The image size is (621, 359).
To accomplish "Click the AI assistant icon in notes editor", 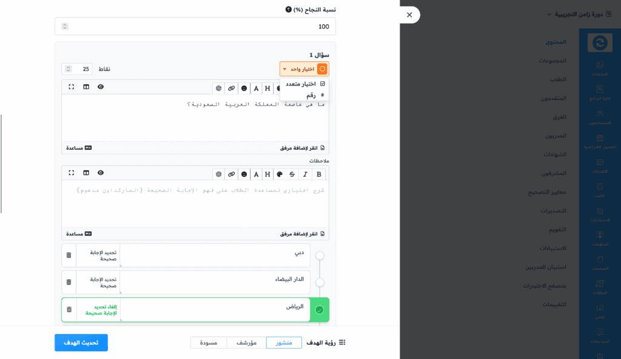I will coord(218,175).
